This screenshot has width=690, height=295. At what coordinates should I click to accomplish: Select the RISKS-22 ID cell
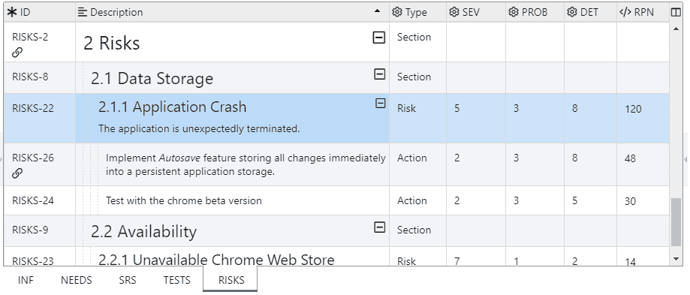[x=40, y=118]
